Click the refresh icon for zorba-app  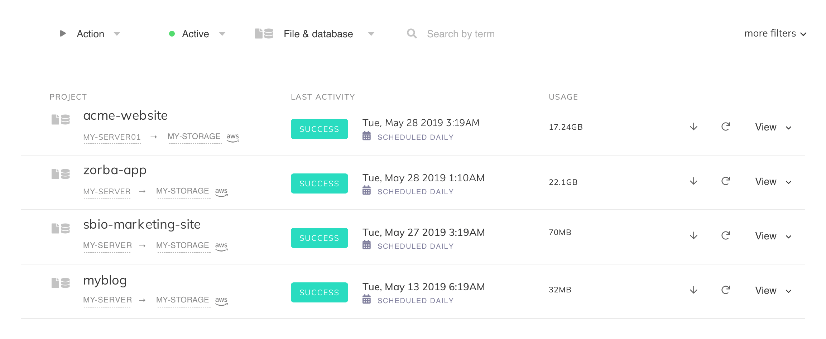pos(726,181)
